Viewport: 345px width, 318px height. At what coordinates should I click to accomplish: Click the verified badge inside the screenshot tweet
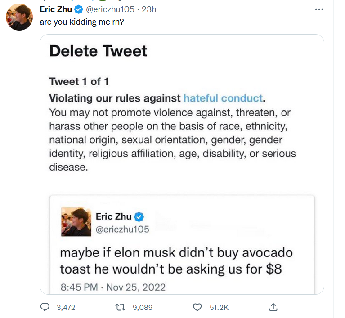pos(139,216)
